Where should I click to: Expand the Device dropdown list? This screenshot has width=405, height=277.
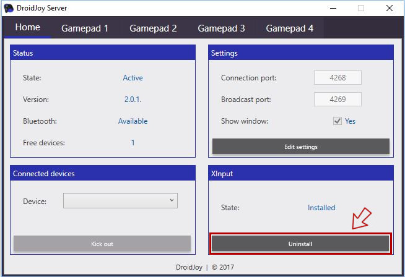pyautogui.click(x=120, y=201)
